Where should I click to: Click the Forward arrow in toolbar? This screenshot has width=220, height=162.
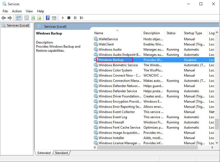[x=10, y=18]
